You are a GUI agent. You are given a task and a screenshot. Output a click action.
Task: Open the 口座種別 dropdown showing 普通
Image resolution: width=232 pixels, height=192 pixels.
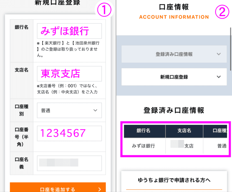69,110
